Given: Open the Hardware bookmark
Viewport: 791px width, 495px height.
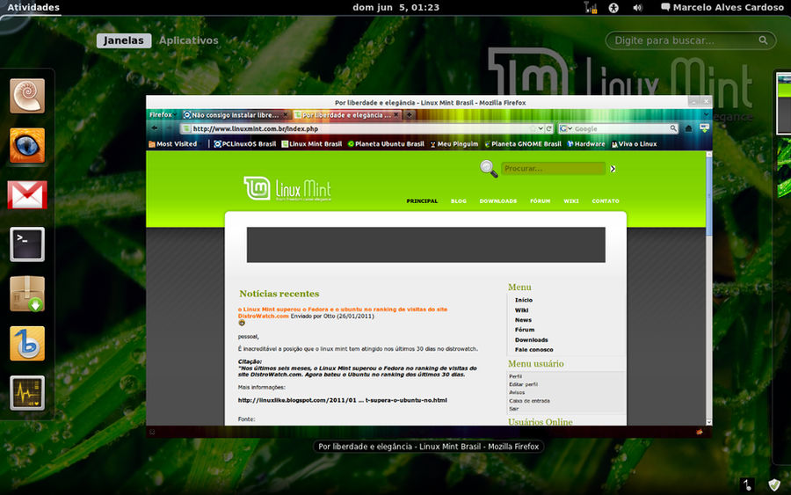Looking at the screenshot, I should [585, 144].
